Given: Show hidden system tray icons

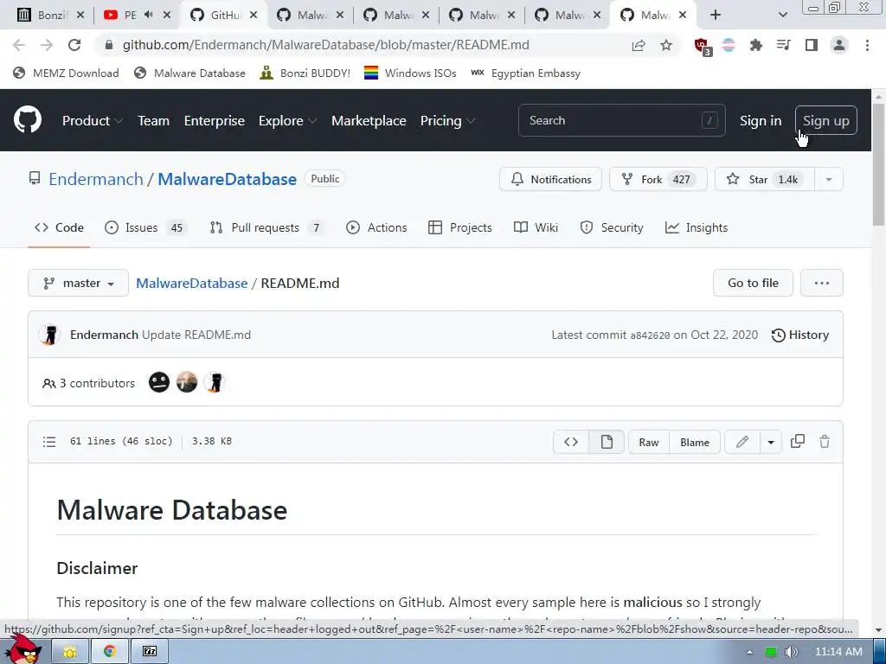Looking at the screenshot, I should point(749,652).
